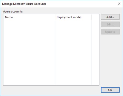The width and height of the screenshot is (123, 96).
Task: Confirm the dialog with OK
Action: pyautogui.click(x=110, y=90)
